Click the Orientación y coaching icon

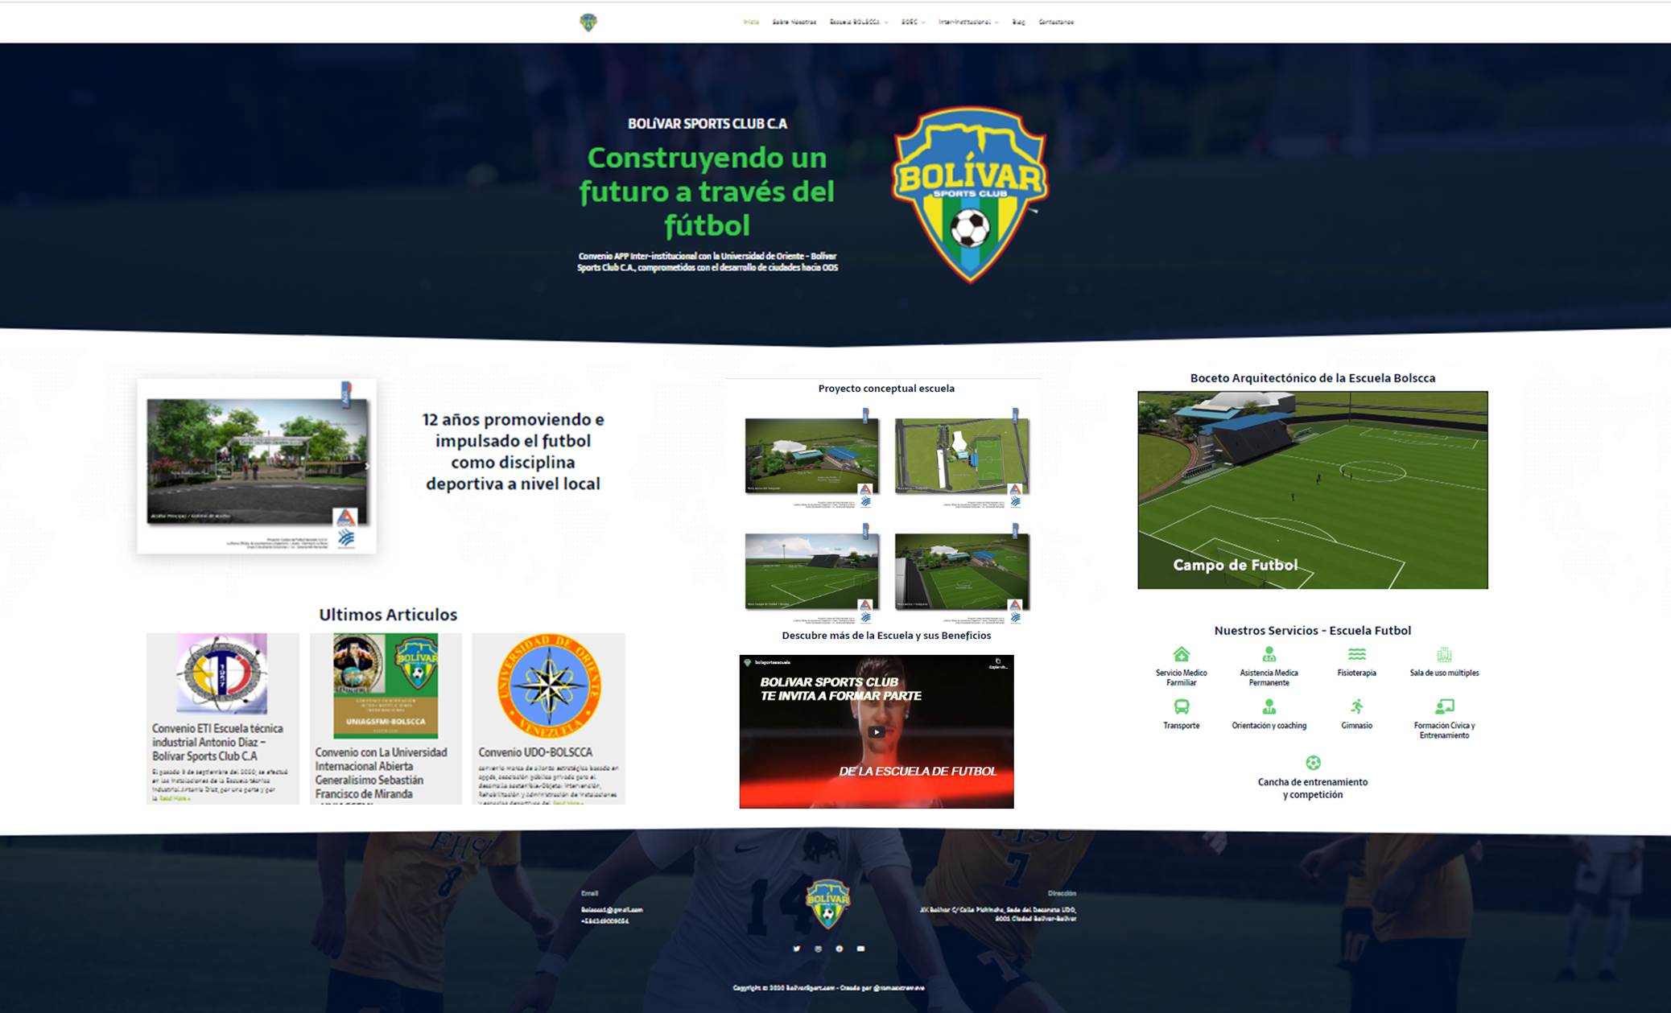1269,706
